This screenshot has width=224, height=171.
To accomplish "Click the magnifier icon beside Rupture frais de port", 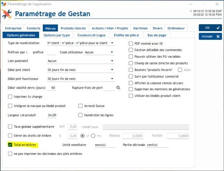I will (x=118, y=88).
